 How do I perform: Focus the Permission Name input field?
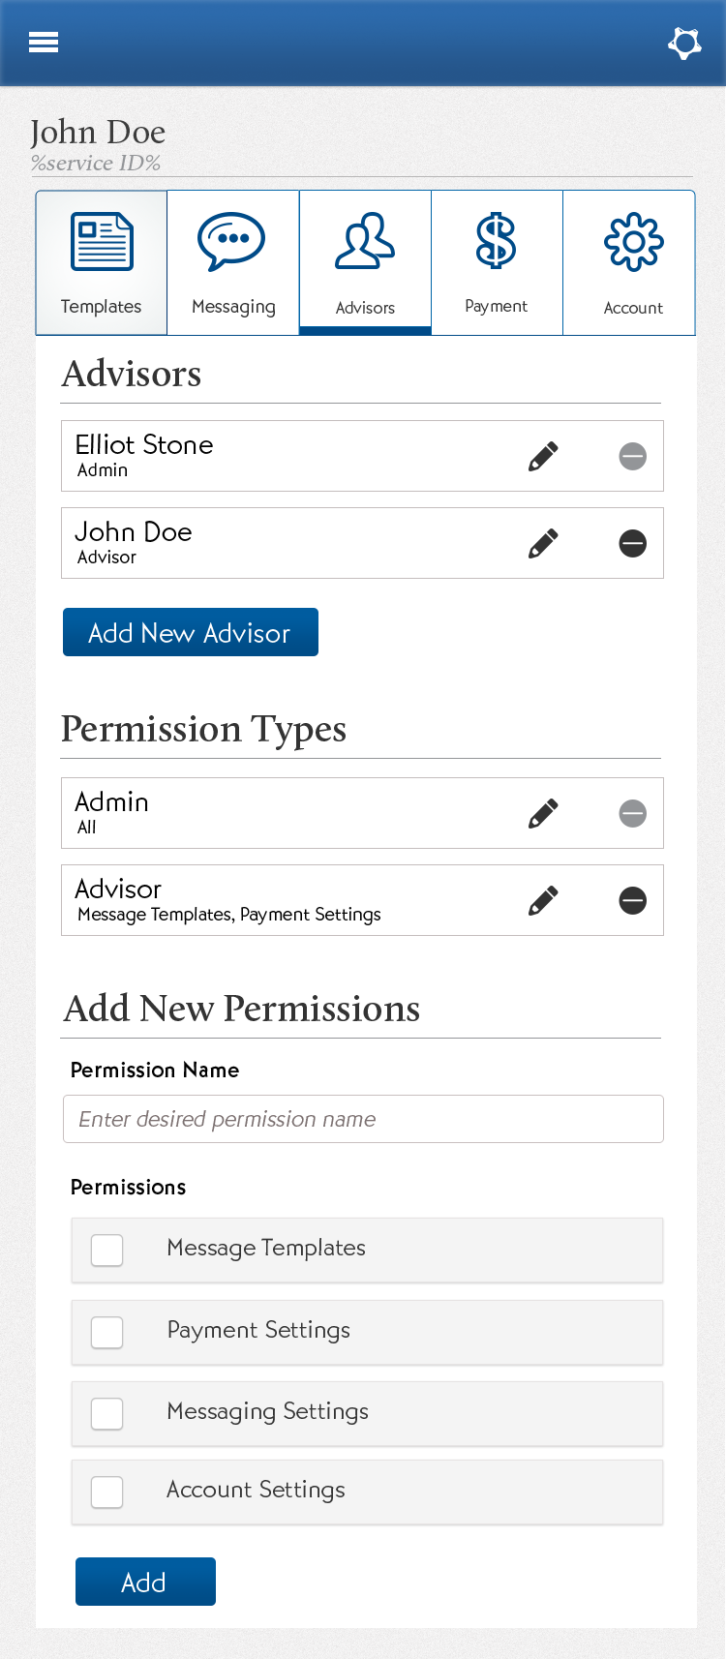[x=363, y=1119]
